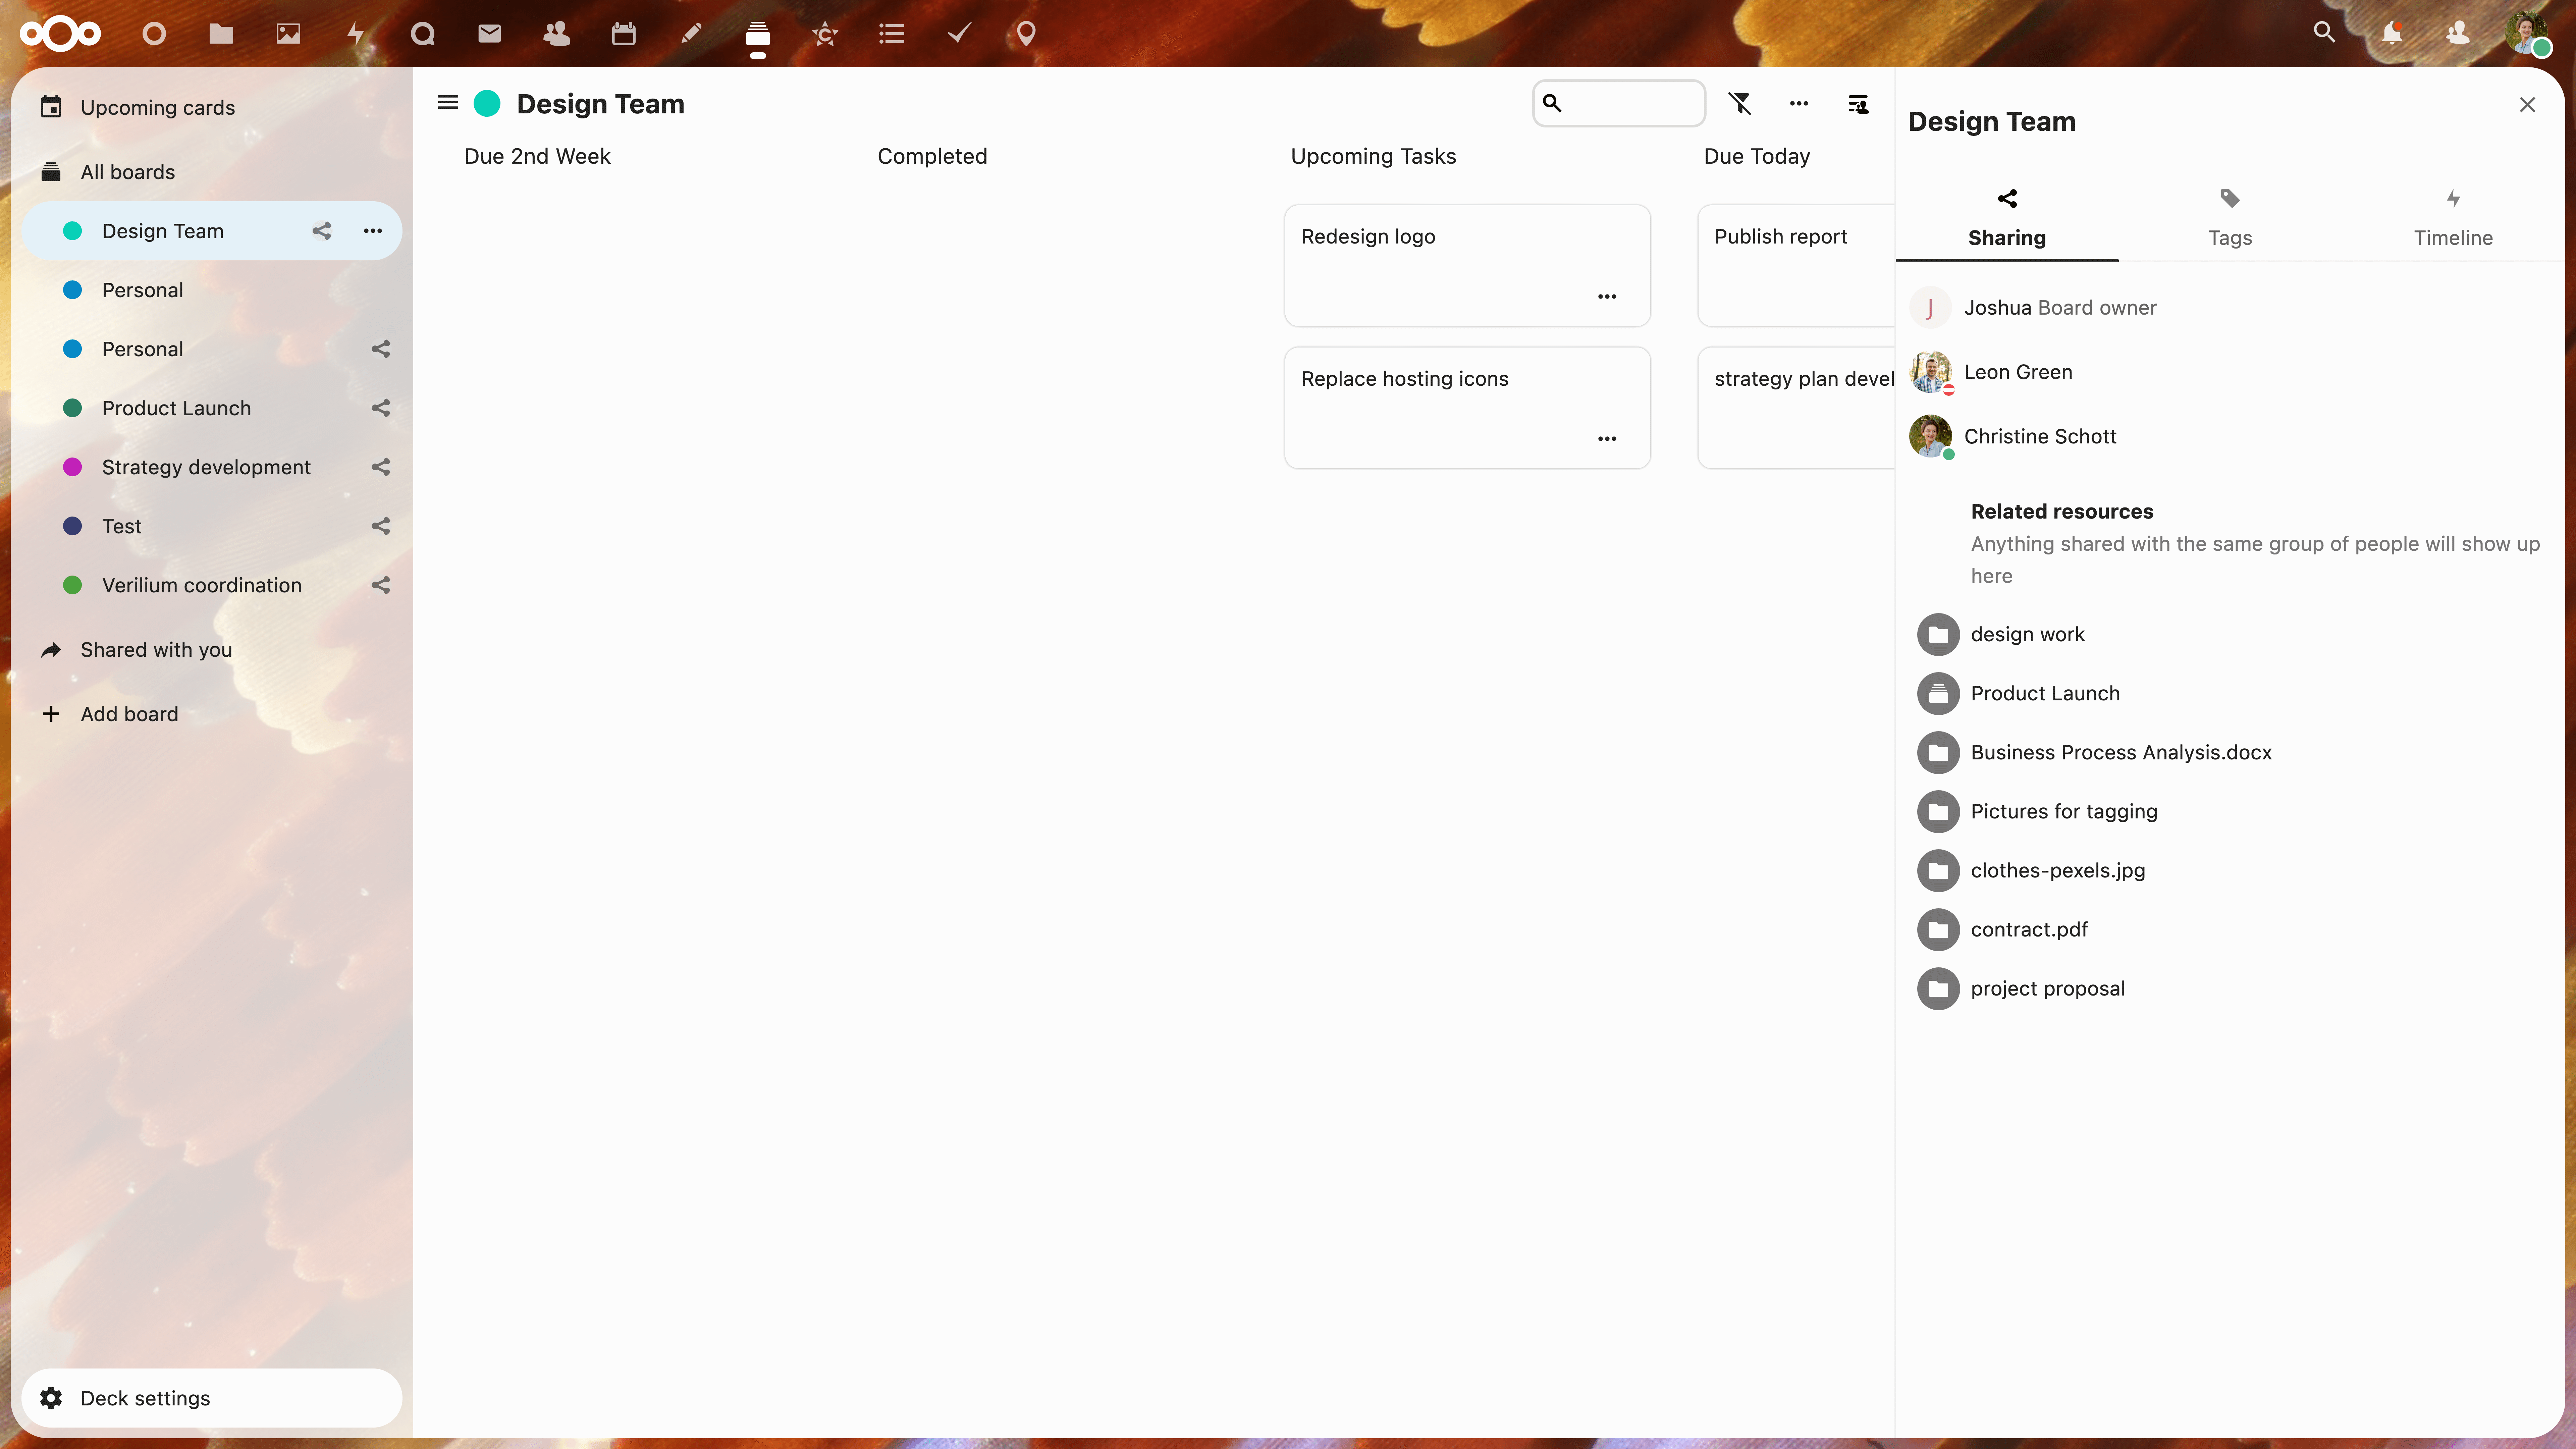Open the Dashboard app in the top bar
2576x1449 pixels.
(154, 34)
